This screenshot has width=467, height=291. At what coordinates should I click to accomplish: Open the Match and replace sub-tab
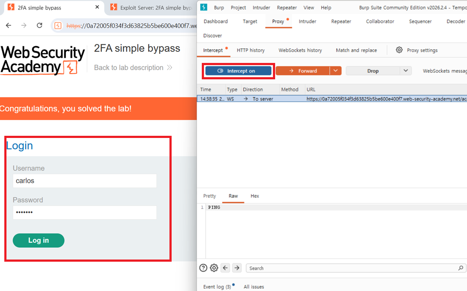(356, 50)
